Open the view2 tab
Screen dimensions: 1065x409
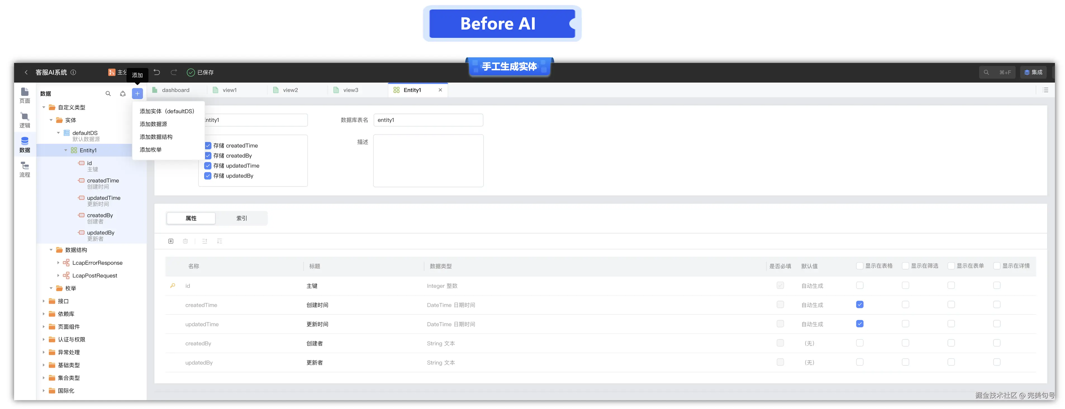(x=290, y=90)
